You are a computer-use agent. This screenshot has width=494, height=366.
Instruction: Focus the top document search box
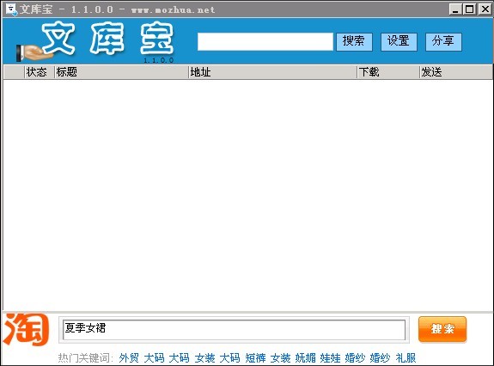click(x=265, y=41)
